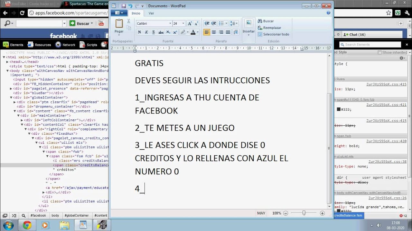Switch to the Ver ribbon tab
The image size is (412, 231).
click(151, 13)
